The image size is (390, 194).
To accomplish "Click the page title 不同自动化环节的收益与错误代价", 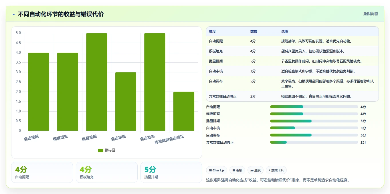I will point(61,14).
